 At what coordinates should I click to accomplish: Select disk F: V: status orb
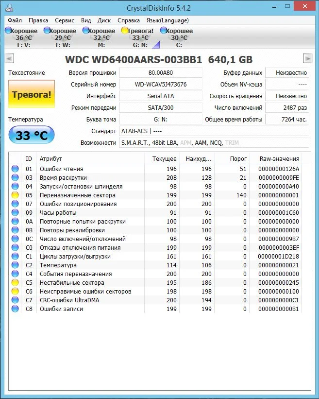click(x=8, y=31)
